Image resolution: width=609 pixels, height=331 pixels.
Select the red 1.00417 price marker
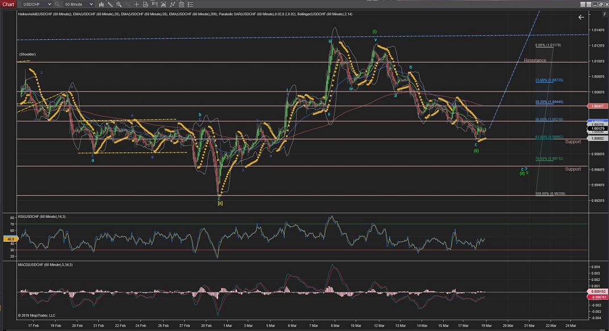tap(599, 106)
